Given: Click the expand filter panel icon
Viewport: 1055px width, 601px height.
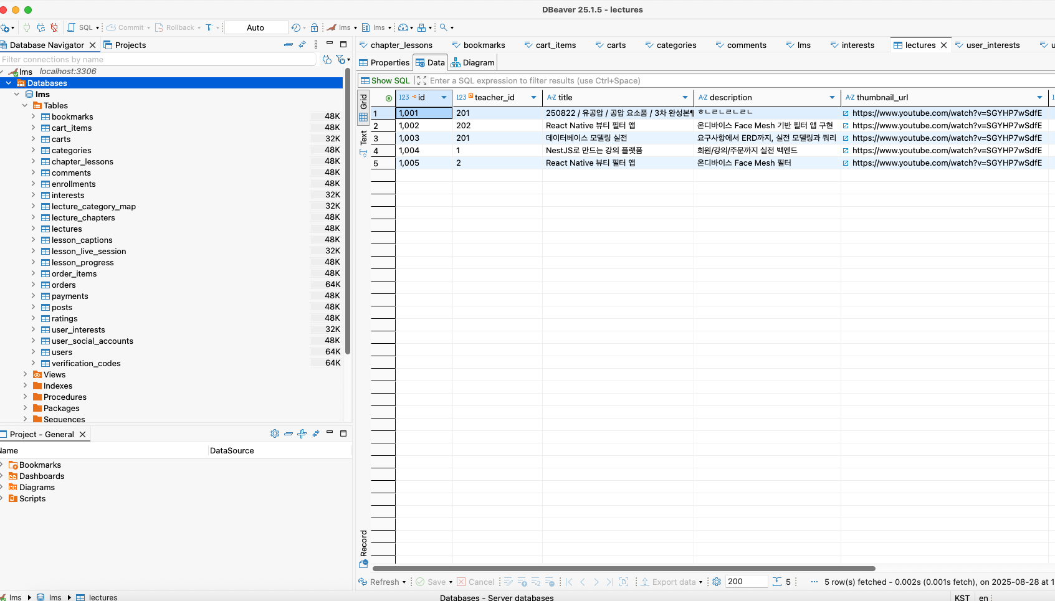Looking at the screenshot, I should 422,80.
